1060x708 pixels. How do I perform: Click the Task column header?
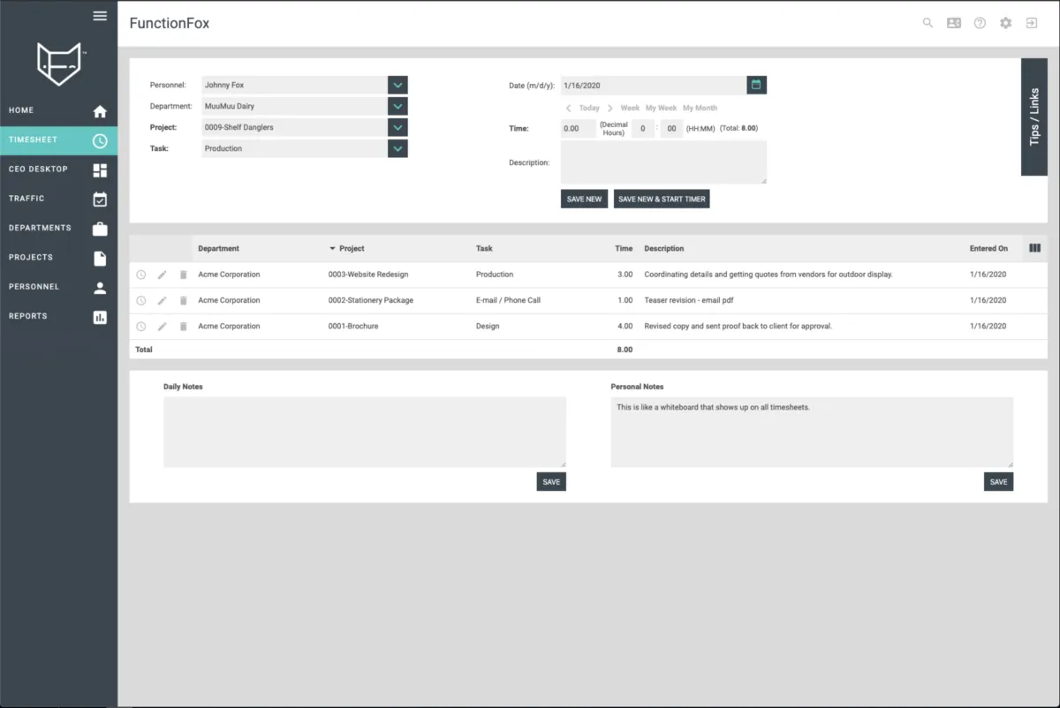point(484,249)
